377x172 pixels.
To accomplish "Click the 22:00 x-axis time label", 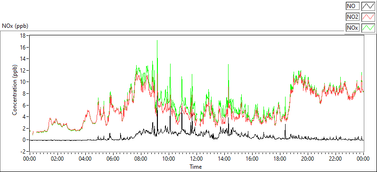I will click(336, 159).
